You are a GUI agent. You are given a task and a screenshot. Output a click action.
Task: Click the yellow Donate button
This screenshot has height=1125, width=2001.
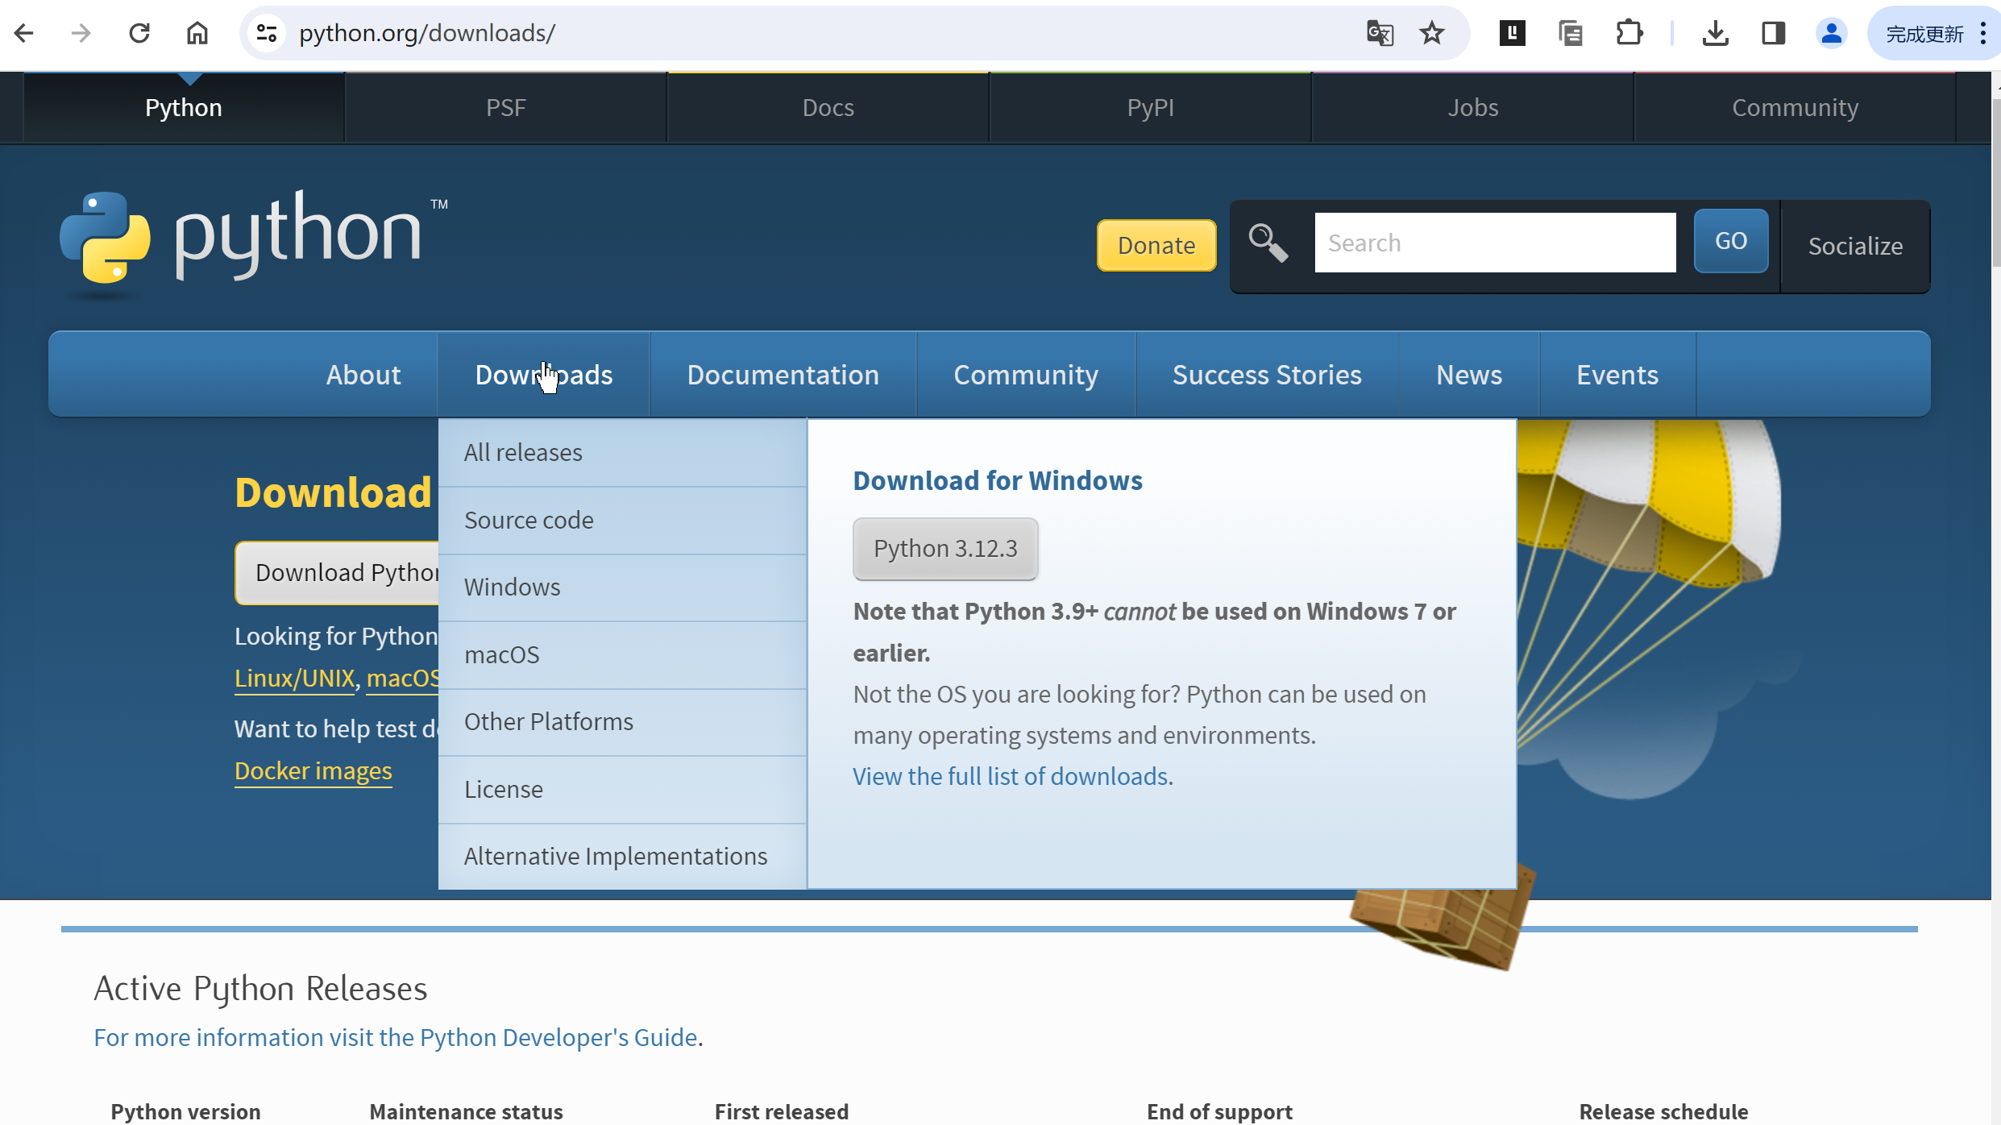(1156, 245)
